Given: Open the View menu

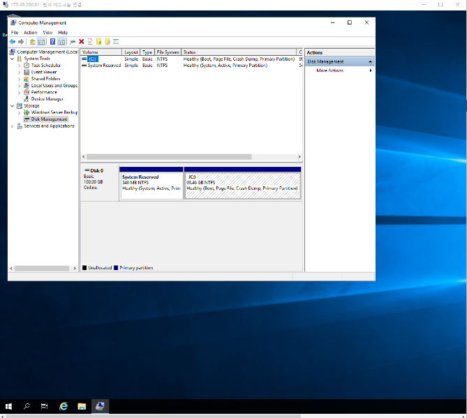Looking at the screenshot, I should [x=47, y=33].
